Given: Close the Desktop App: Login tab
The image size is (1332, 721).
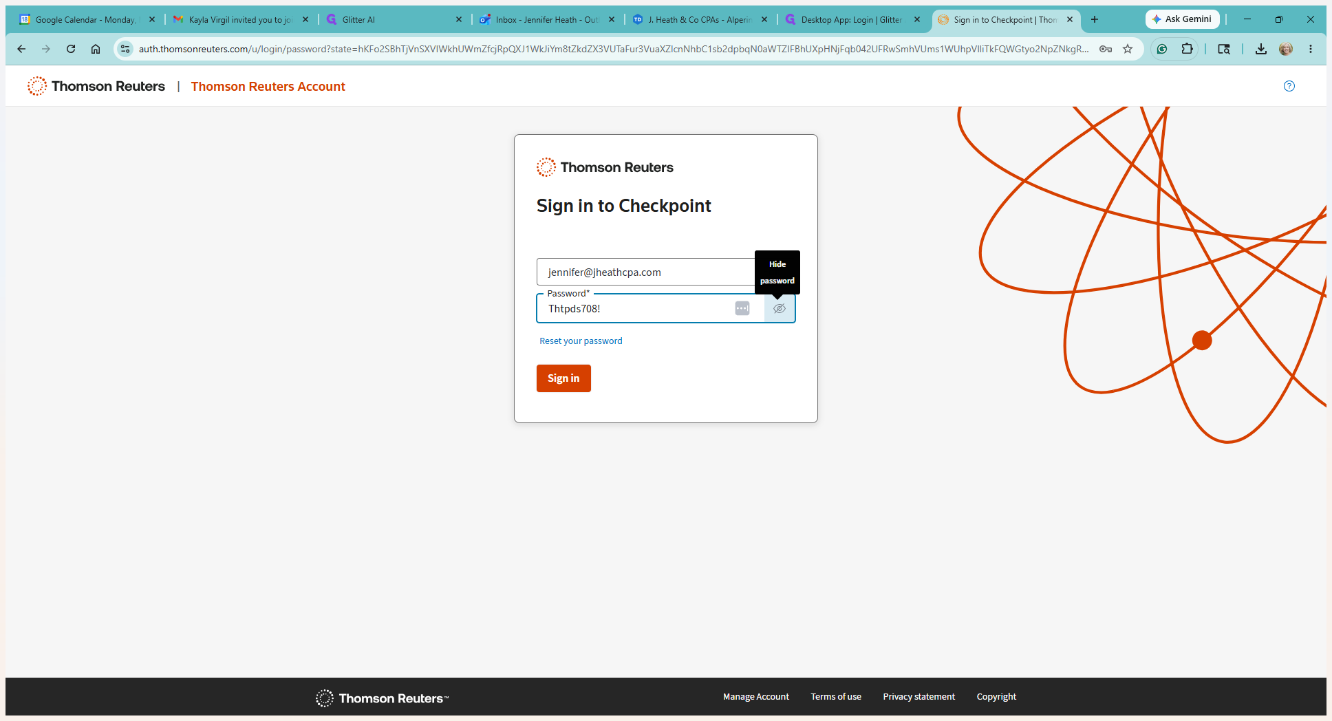Looking at the screenshot, I should click(x=917, y=20).
